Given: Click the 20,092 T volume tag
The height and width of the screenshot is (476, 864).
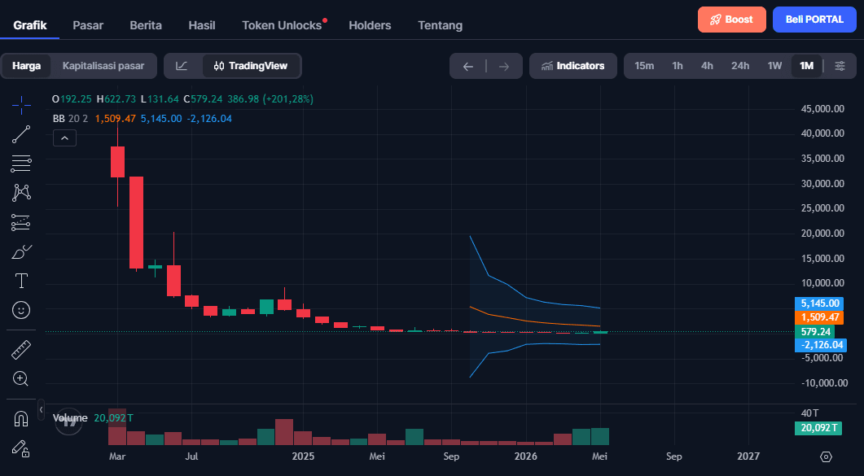Looking at the screenshot, I should tap(818, 428).
